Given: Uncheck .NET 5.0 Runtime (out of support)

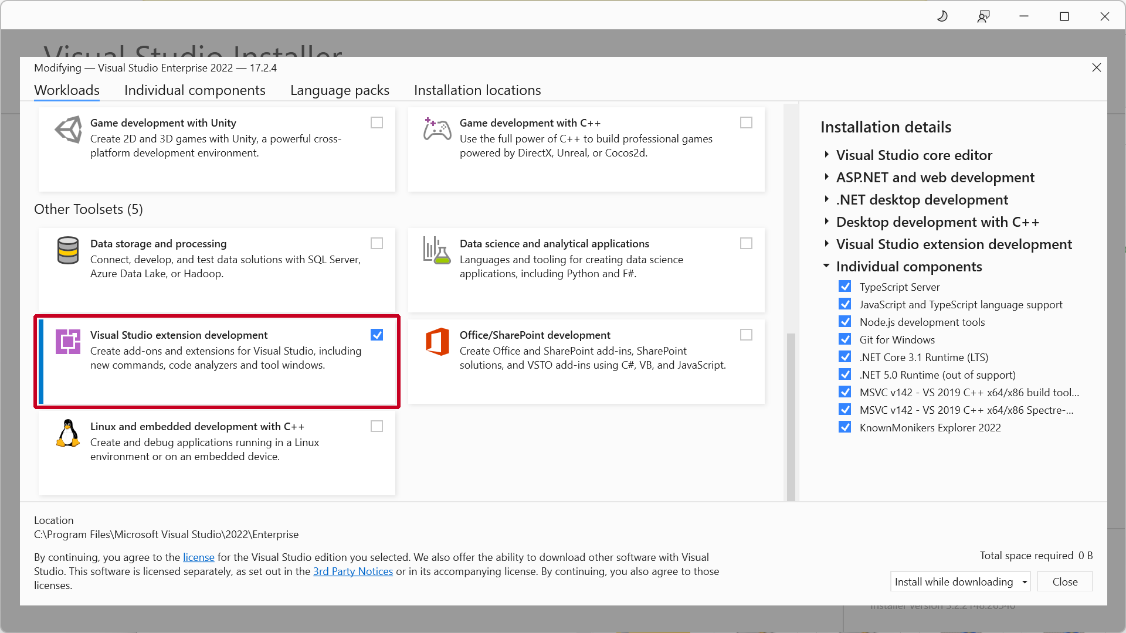Looking at the screenshot, I should 845,375.
